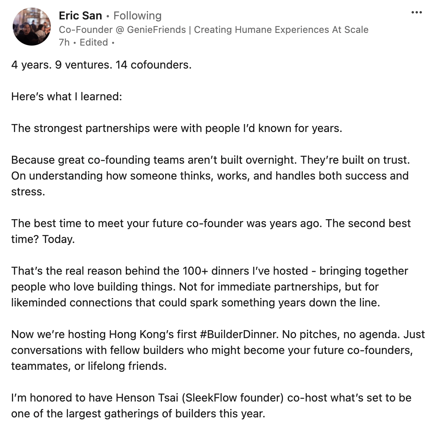Click the "best time to meet" paragraph
The height and width of the screenshot is (436, 435).
click(x=211, y=231)
